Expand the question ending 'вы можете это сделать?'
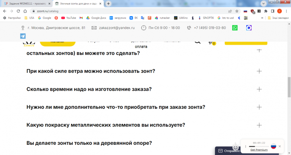291x155 pixels. (x=259, y=50)
